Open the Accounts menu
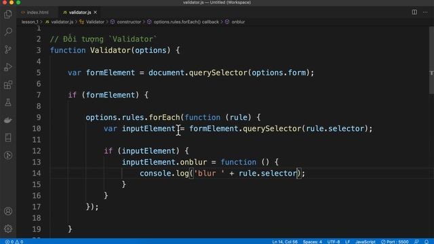The width and height of the screenshot is (434, 244). click(x=8, y=211)
